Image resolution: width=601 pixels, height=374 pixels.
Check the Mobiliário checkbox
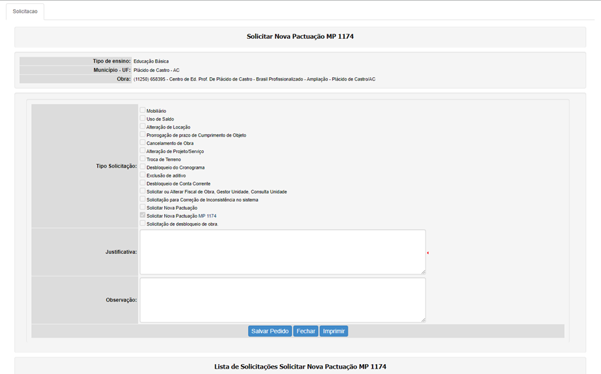(142, 110)
